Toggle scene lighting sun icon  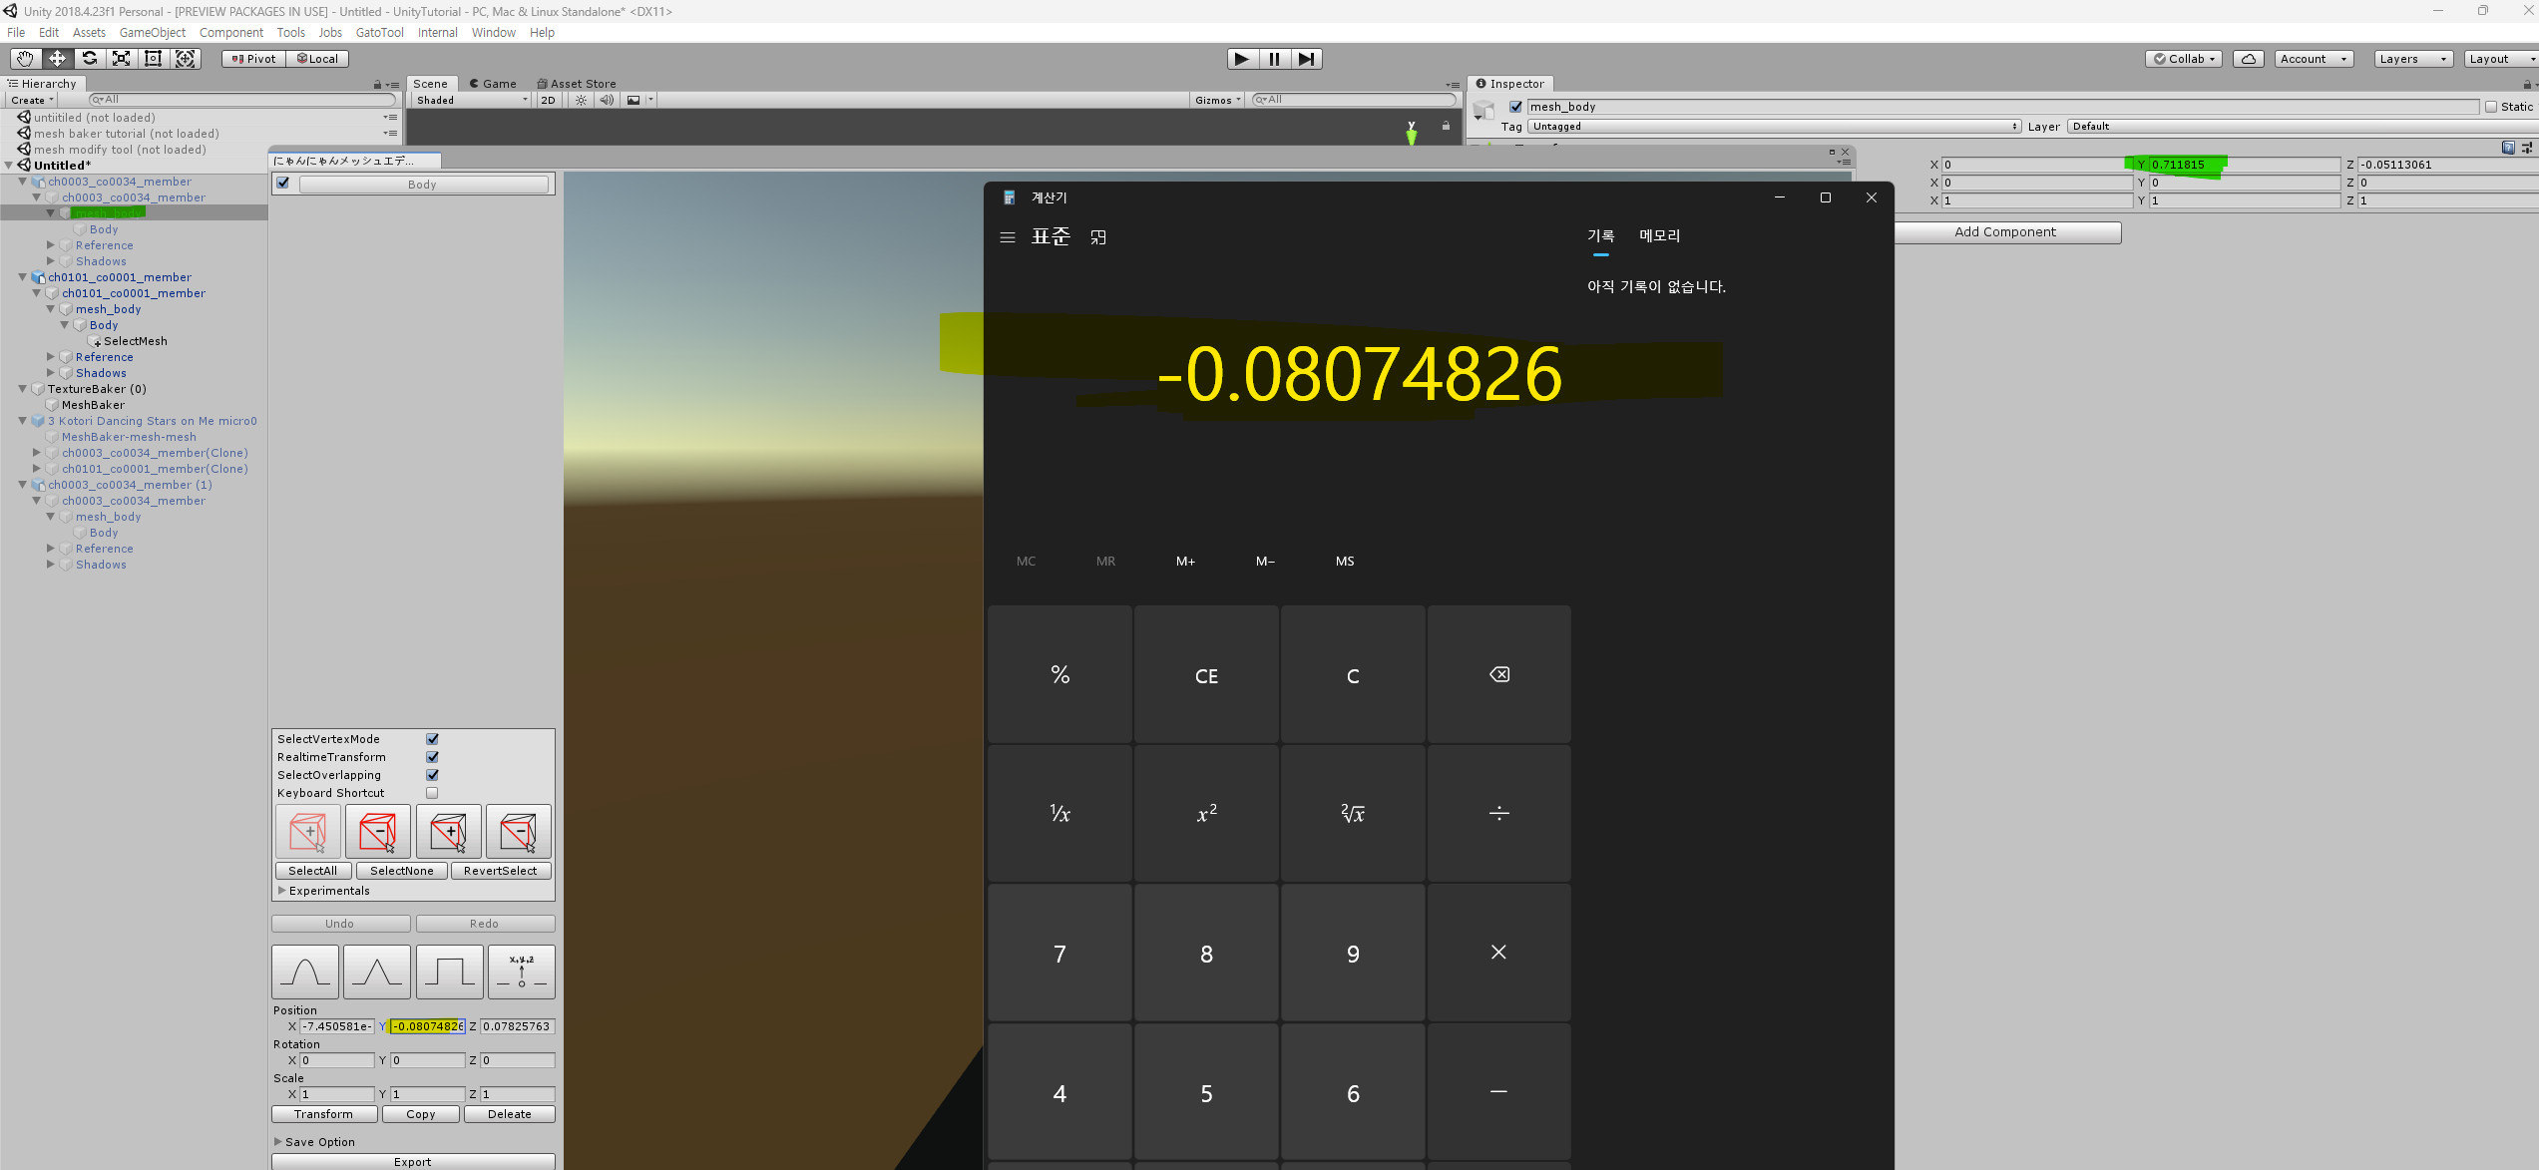point(581,100)
